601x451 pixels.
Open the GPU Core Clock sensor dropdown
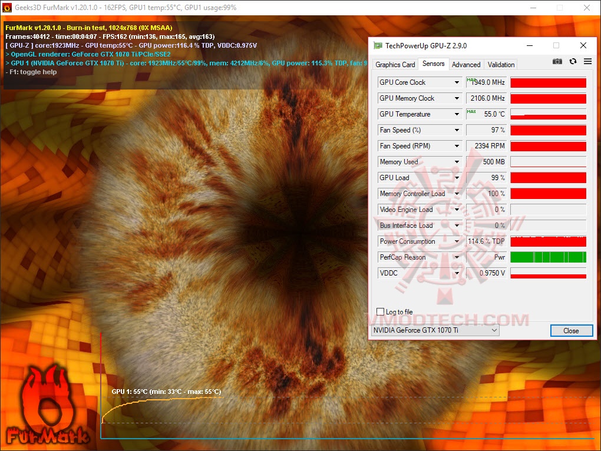pyautogui.click(x=457, y=82)
